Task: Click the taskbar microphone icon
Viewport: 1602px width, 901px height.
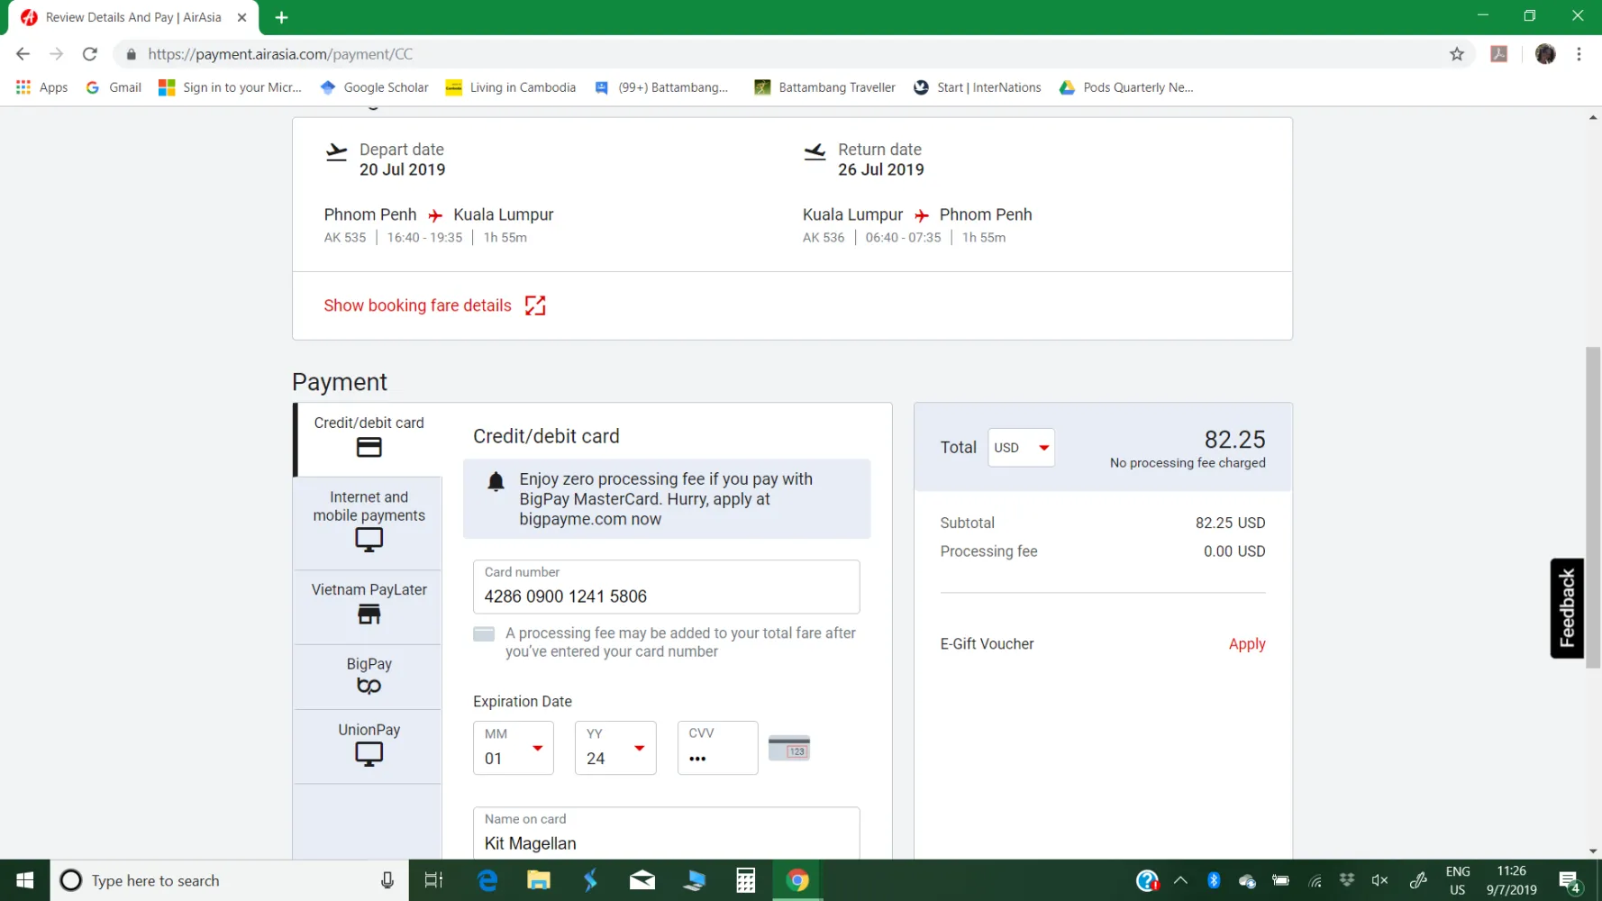Action: pyautogui.click(x=387, y=880)
